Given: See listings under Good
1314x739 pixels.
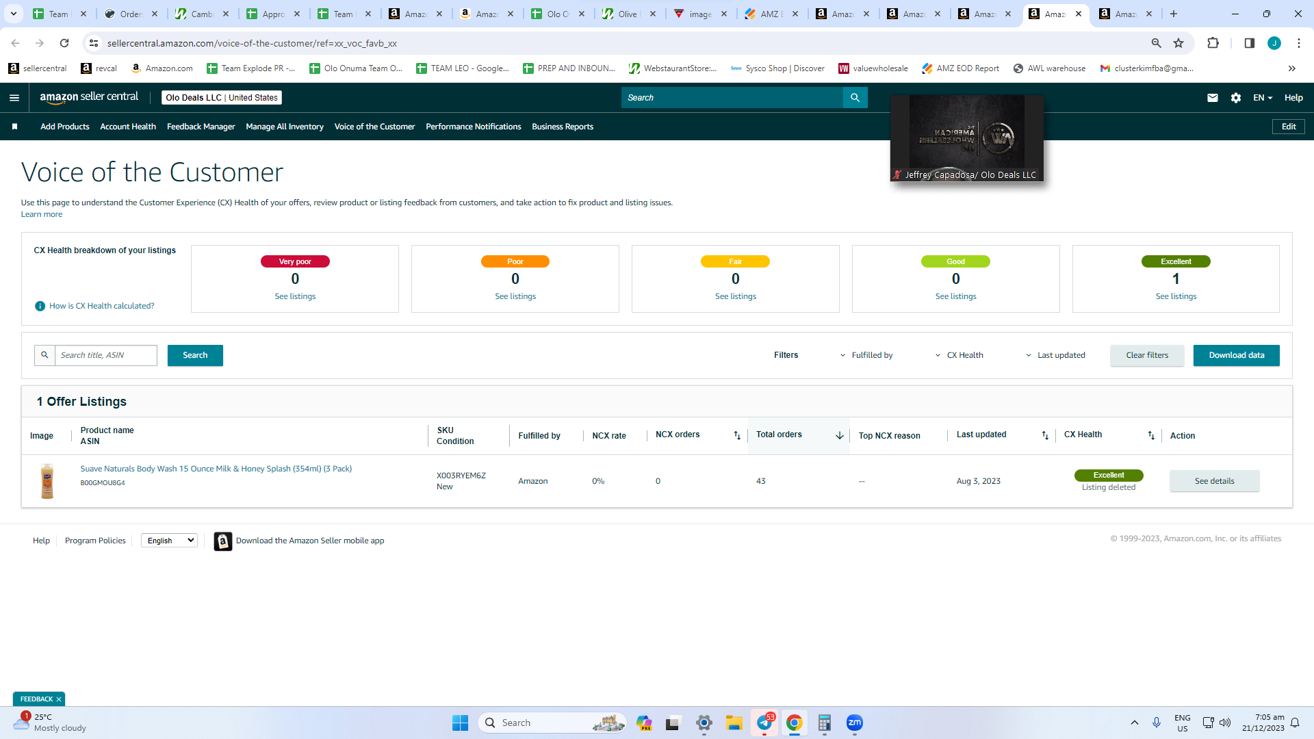Looking at the screenshot, I should tap(956, 296).
